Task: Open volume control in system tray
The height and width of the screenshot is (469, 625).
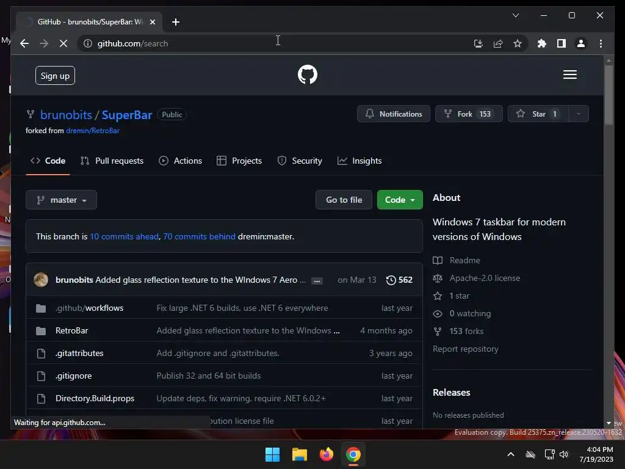Action: (x=564, y=454)
